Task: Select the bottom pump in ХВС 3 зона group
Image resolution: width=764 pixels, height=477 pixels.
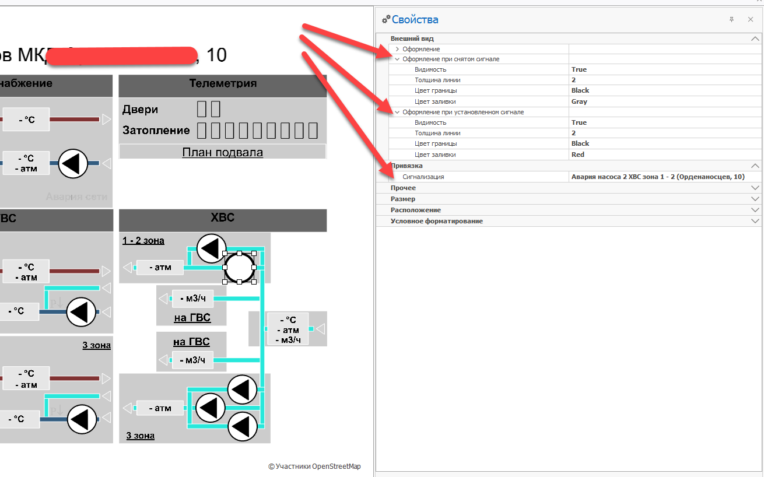Action: coord(241,427)
